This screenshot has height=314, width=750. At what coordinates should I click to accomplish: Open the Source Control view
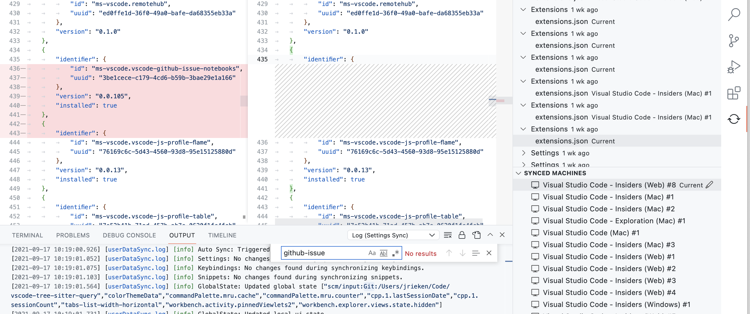coord(734,40)
